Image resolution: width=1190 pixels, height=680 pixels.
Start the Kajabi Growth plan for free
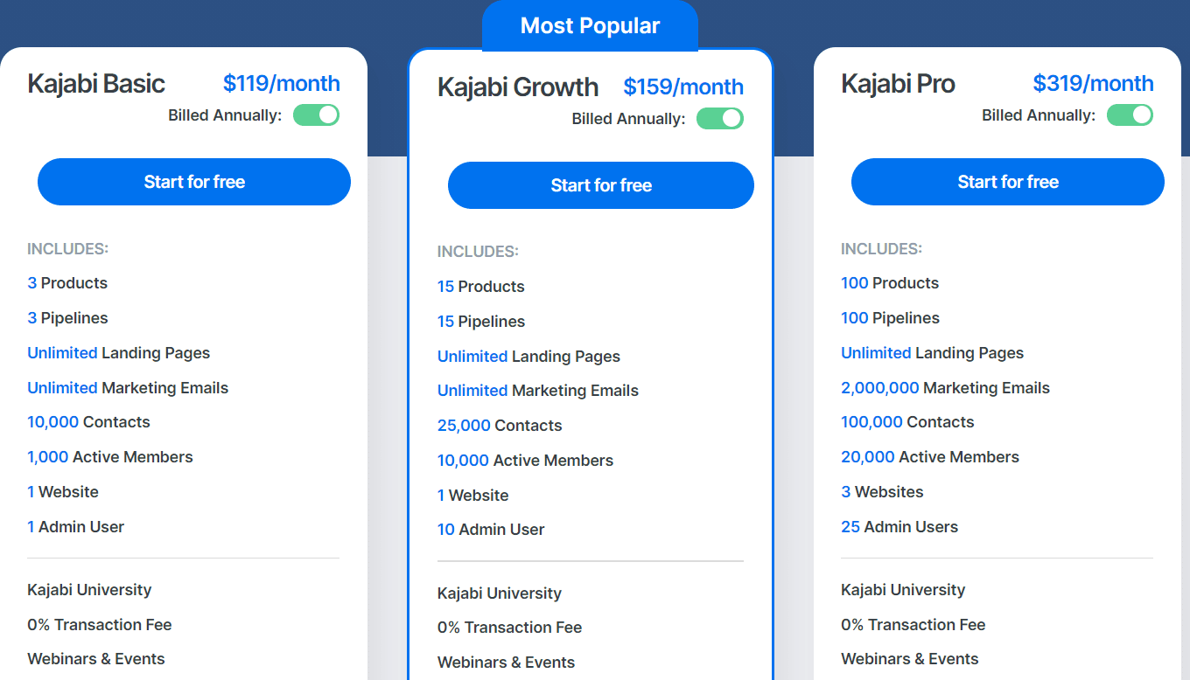coord(601,185)
